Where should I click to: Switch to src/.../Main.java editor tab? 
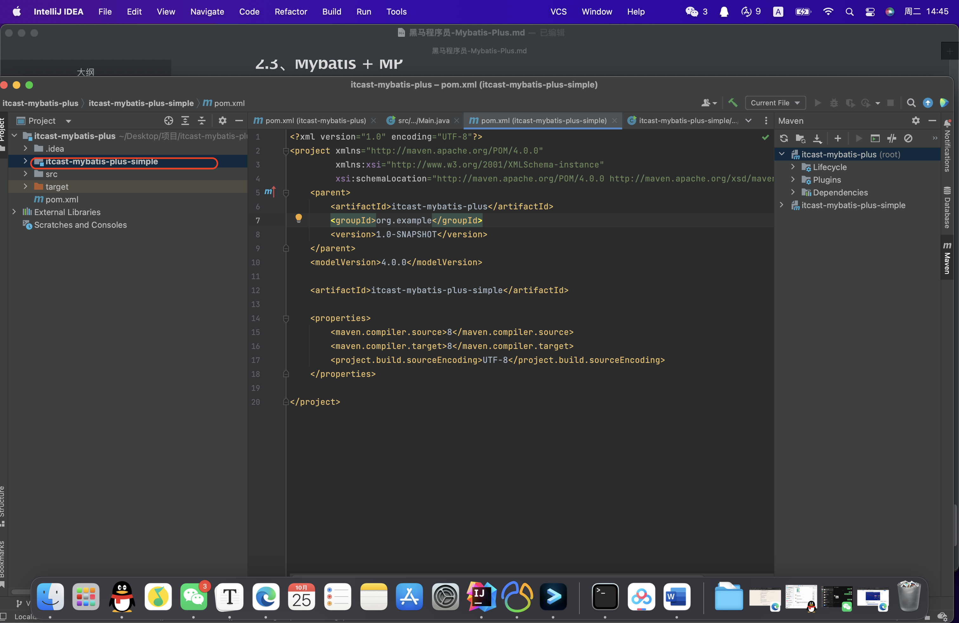(423, 121)
